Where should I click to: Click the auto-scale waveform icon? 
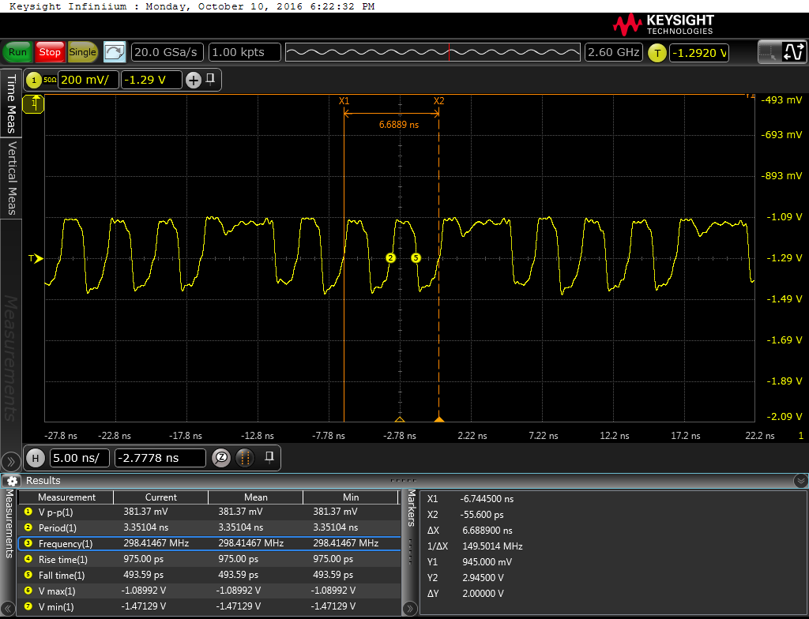click(x=115, y=52)
